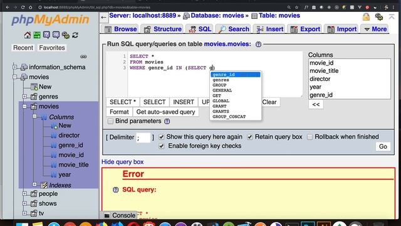Select movie_title in Columns list
The image size is (401, 226).
pyautogui.click(x=350, y=71)
